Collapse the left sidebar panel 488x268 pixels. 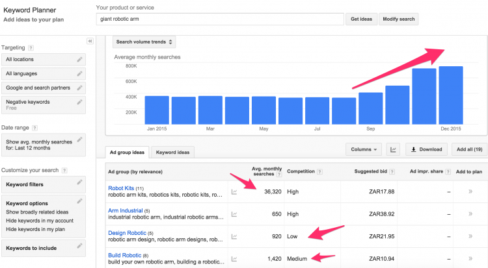(x=90, y=41)
